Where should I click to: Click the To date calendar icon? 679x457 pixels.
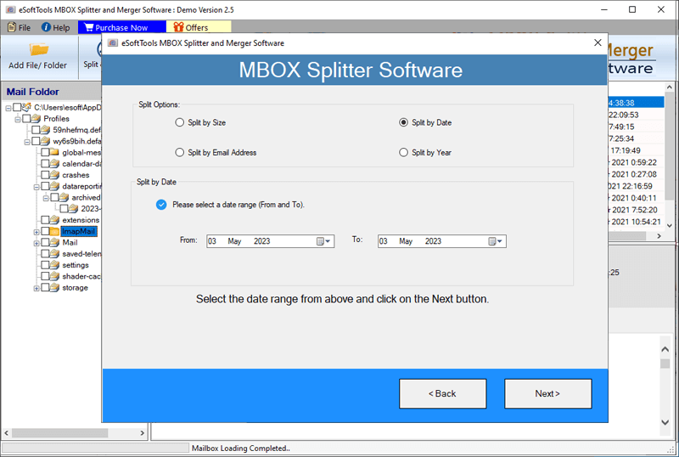point(491,241)
